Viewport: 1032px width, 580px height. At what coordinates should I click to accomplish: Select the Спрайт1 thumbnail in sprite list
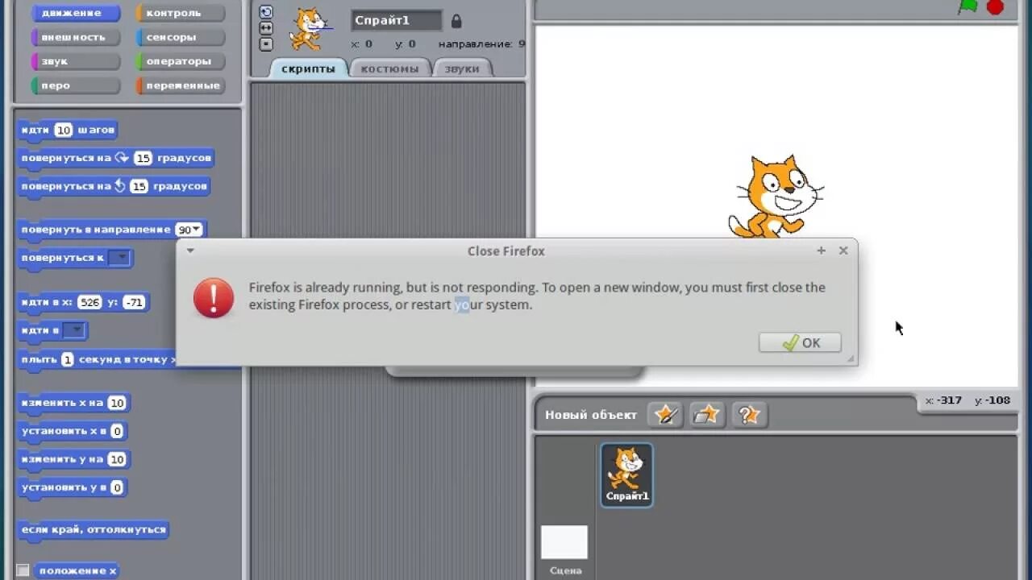point(626,474)
